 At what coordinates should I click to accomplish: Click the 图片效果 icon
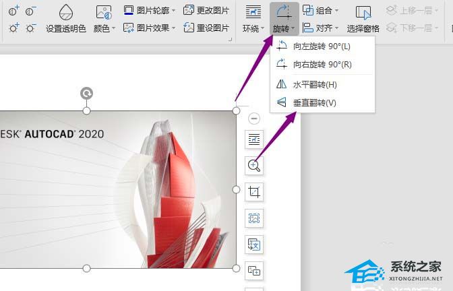[129, 28]
